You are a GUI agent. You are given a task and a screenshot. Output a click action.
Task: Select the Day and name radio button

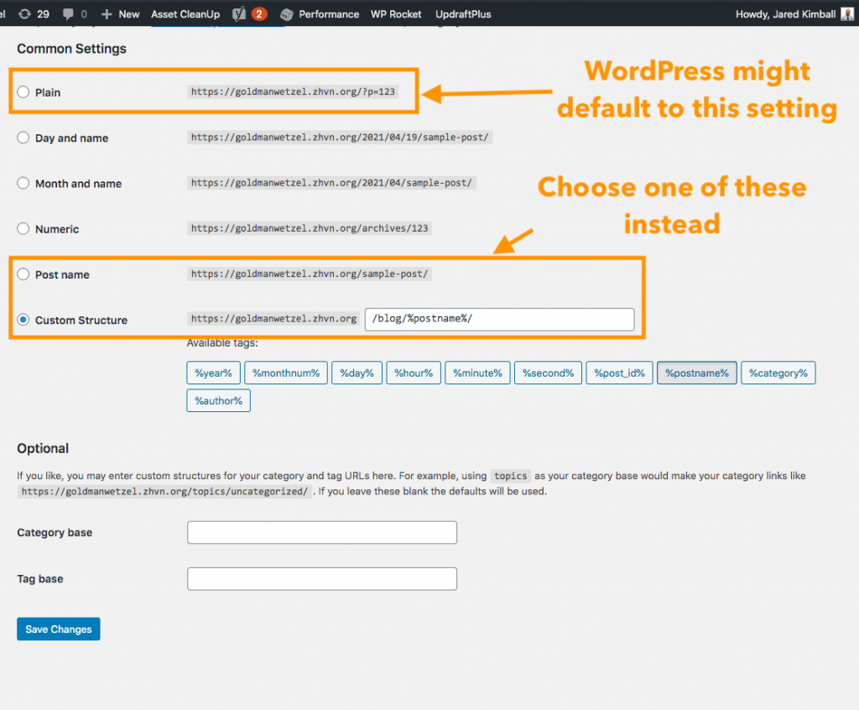tap(23, 138)
